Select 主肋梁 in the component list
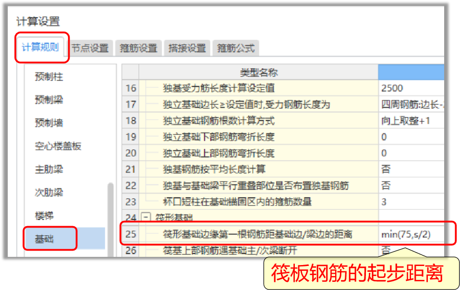The height and width of the screenshot is (290, 460). point(48,169)
